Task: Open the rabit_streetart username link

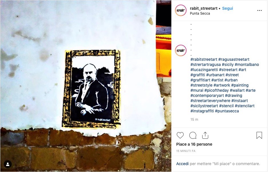Action: point(204,8)
